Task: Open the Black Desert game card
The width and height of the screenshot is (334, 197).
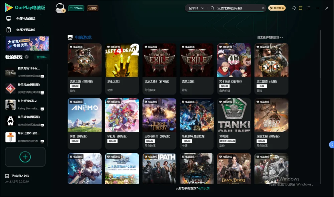Action: (234, 169)
